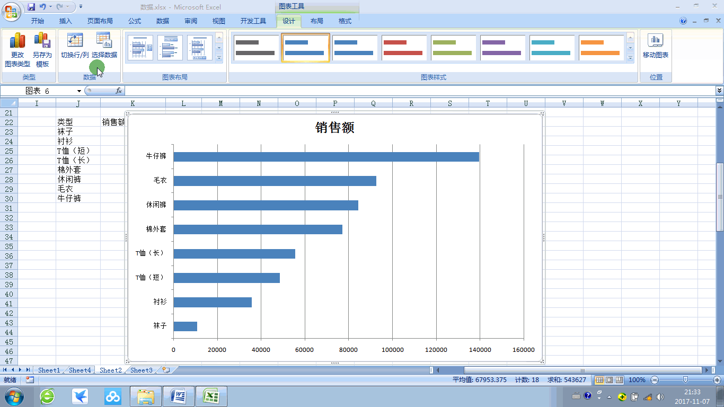This screenshot has width=724, height=407.
Task: Select the first chart layout thumbnail
Action: tap(140, 48)
